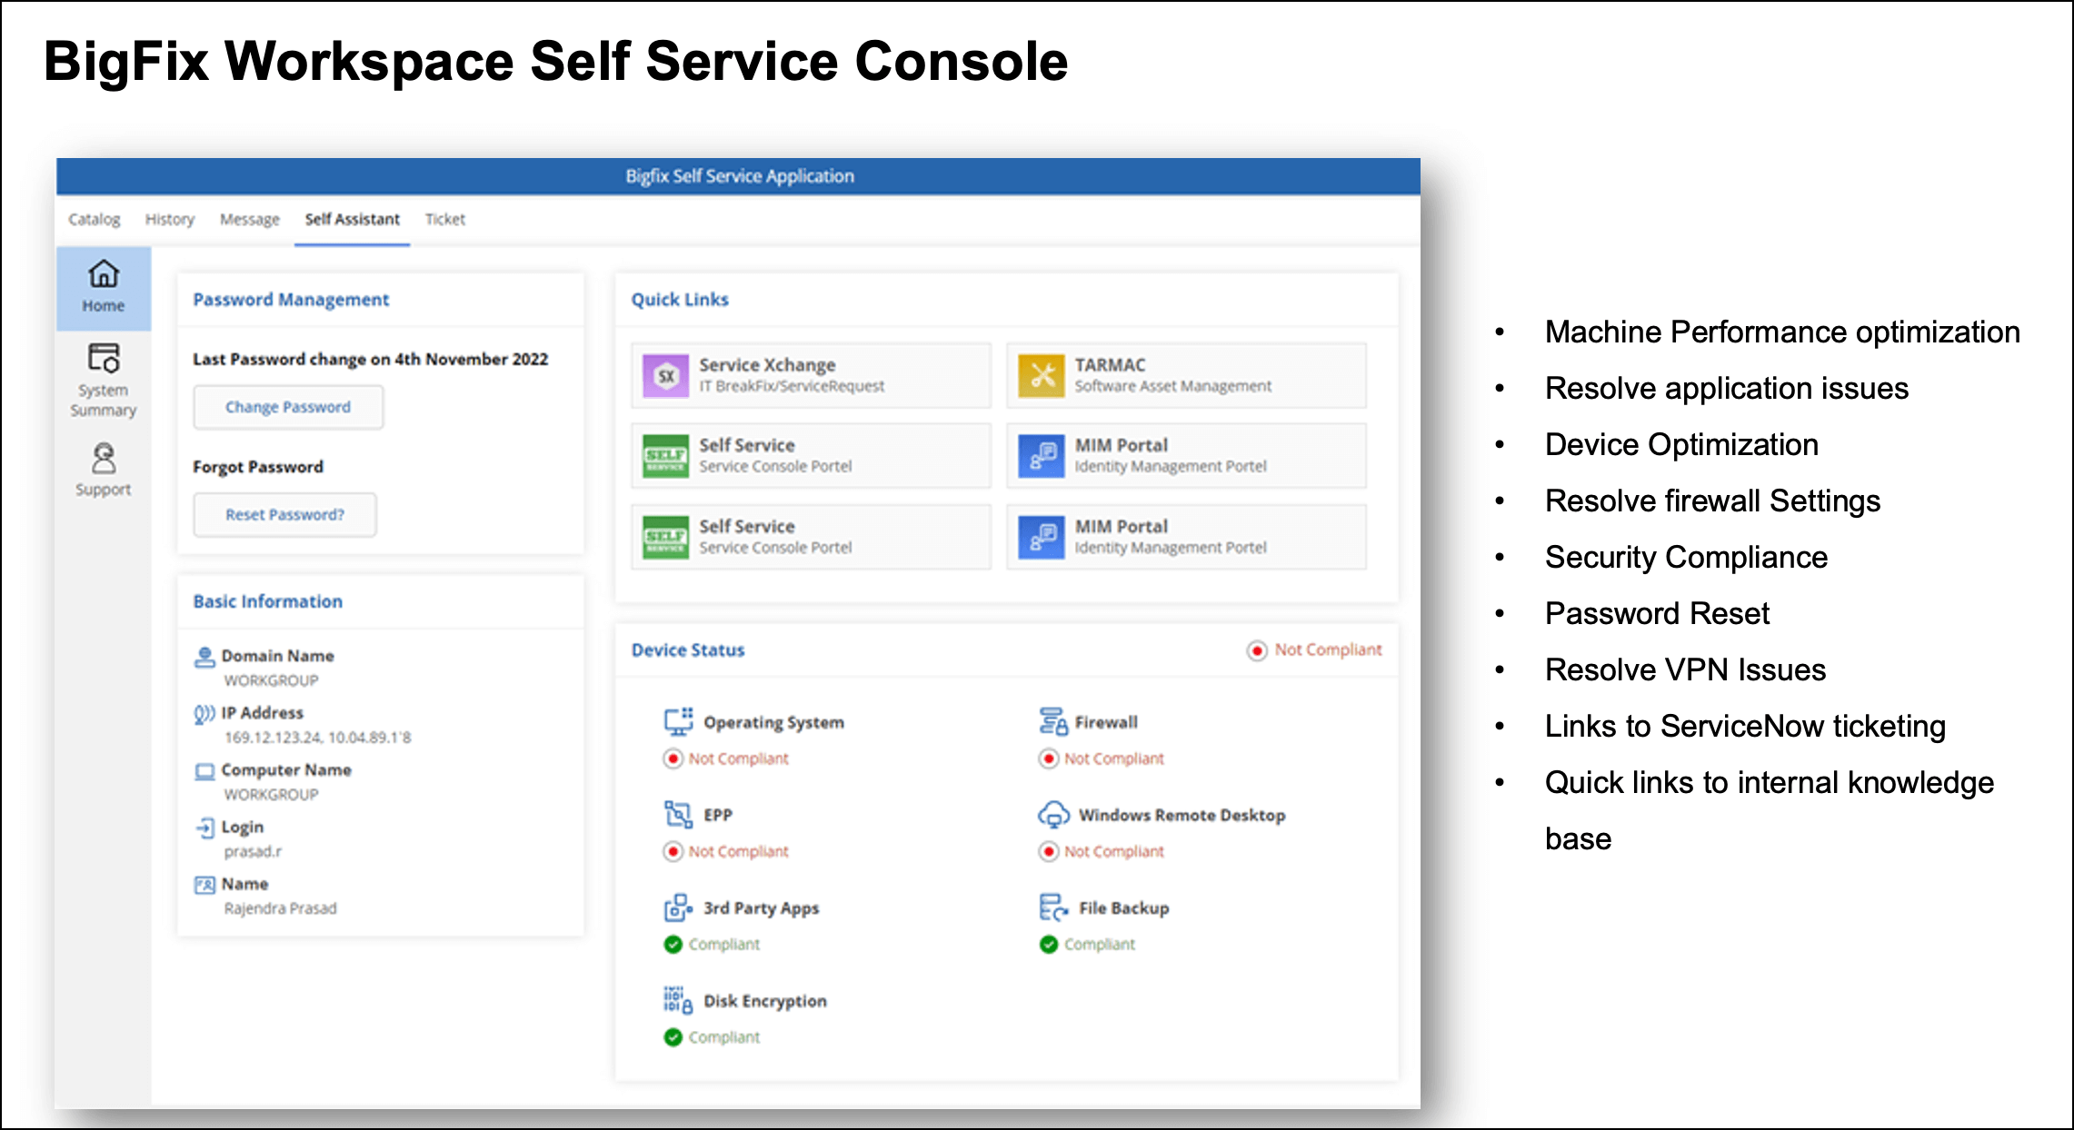Screen dimensions: 2074x1130
Task: Click the Firewall status icon
Action: [1052, 721]
